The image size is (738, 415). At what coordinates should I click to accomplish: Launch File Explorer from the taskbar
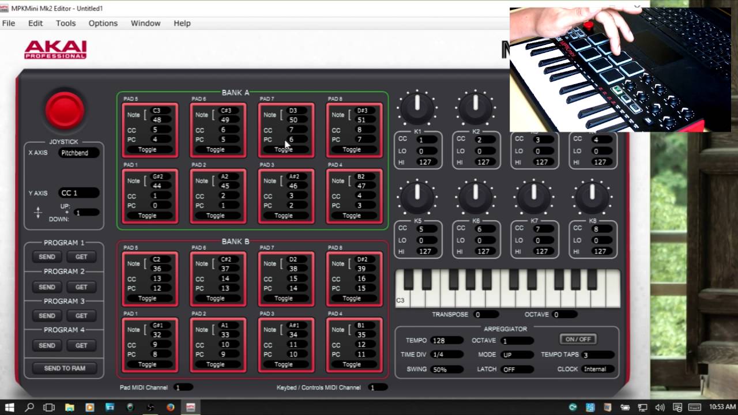pos(69,407)
